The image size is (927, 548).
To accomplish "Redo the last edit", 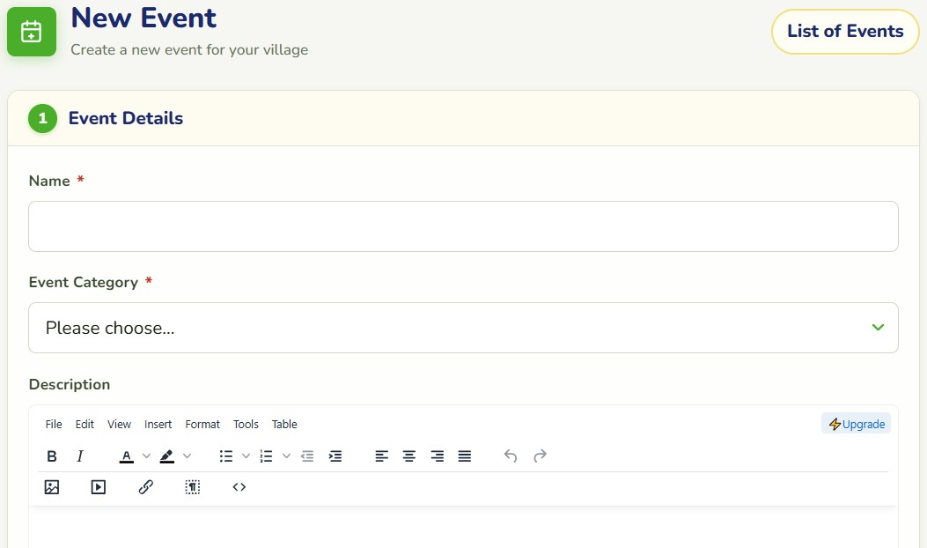I will [x=540, y=456].
